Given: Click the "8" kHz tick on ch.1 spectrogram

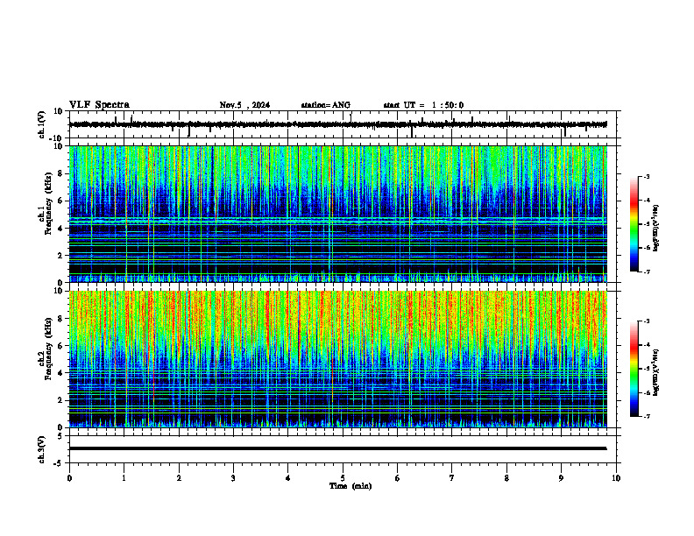Looking at the screenshot, I should pyautogui.click(x=60, y=173).
